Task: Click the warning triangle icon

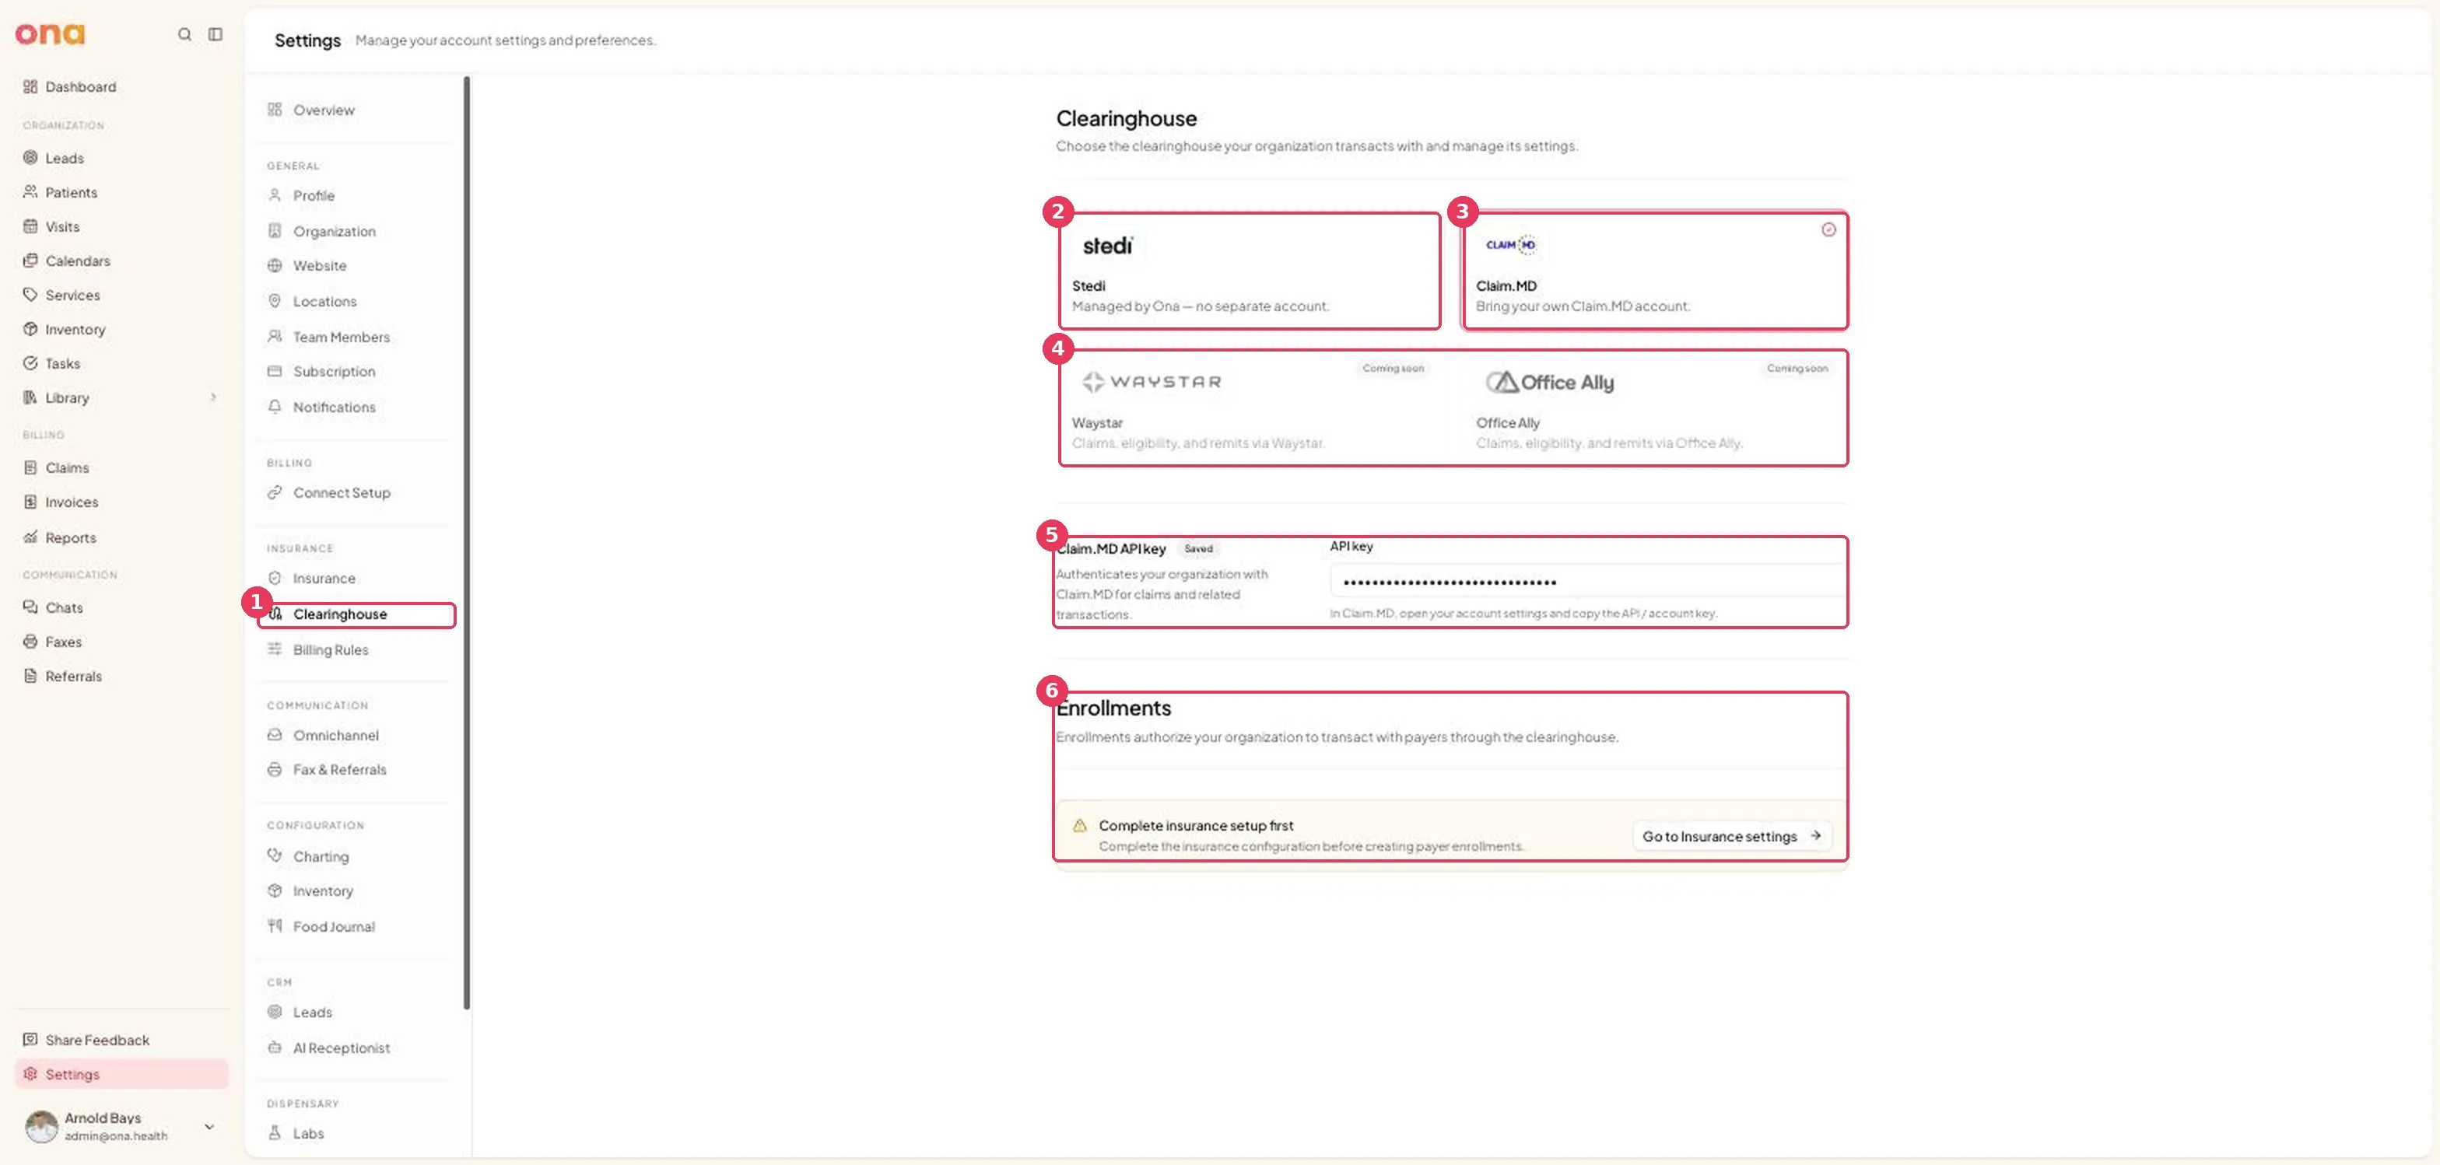Action: (1079, 825)
